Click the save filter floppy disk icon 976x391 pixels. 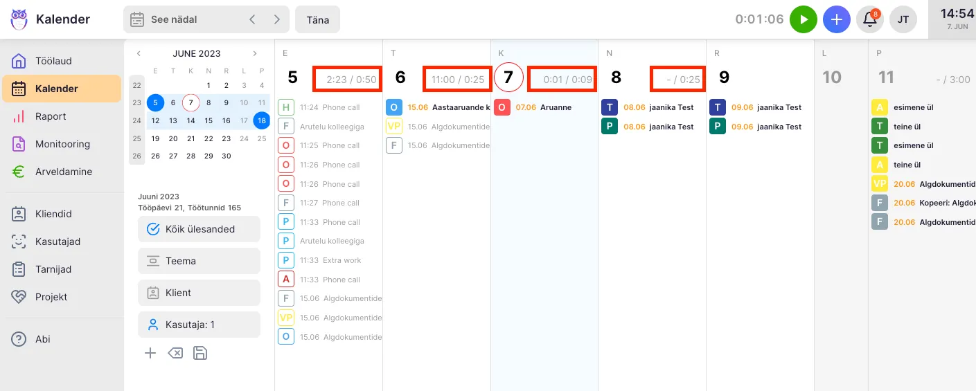(x=200, y=354)
